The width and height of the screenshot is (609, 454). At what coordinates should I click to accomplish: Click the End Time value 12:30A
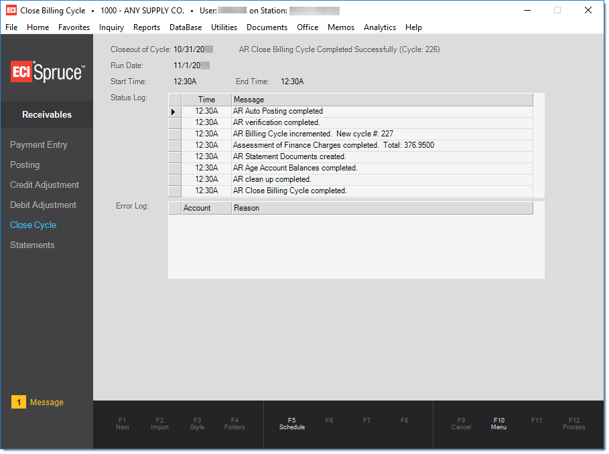pyautogui.click(x=292, y=82)
